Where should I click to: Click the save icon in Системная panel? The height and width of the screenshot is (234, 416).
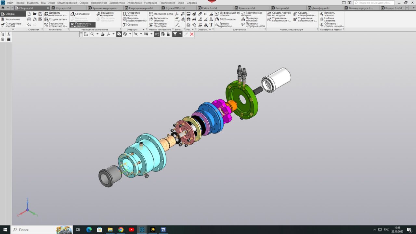[40, 14]
